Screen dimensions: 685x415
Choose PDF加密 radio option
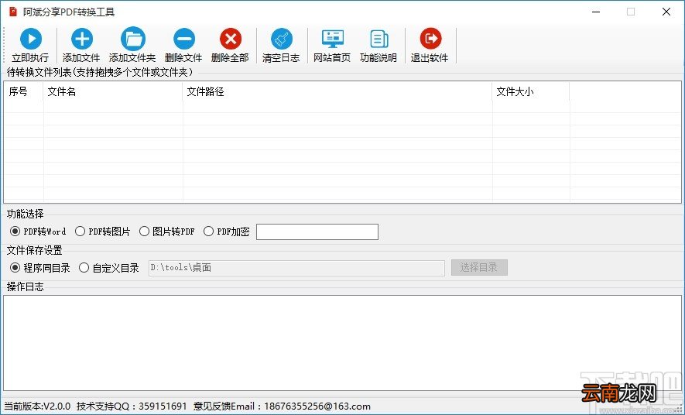[x=226, y=231]
